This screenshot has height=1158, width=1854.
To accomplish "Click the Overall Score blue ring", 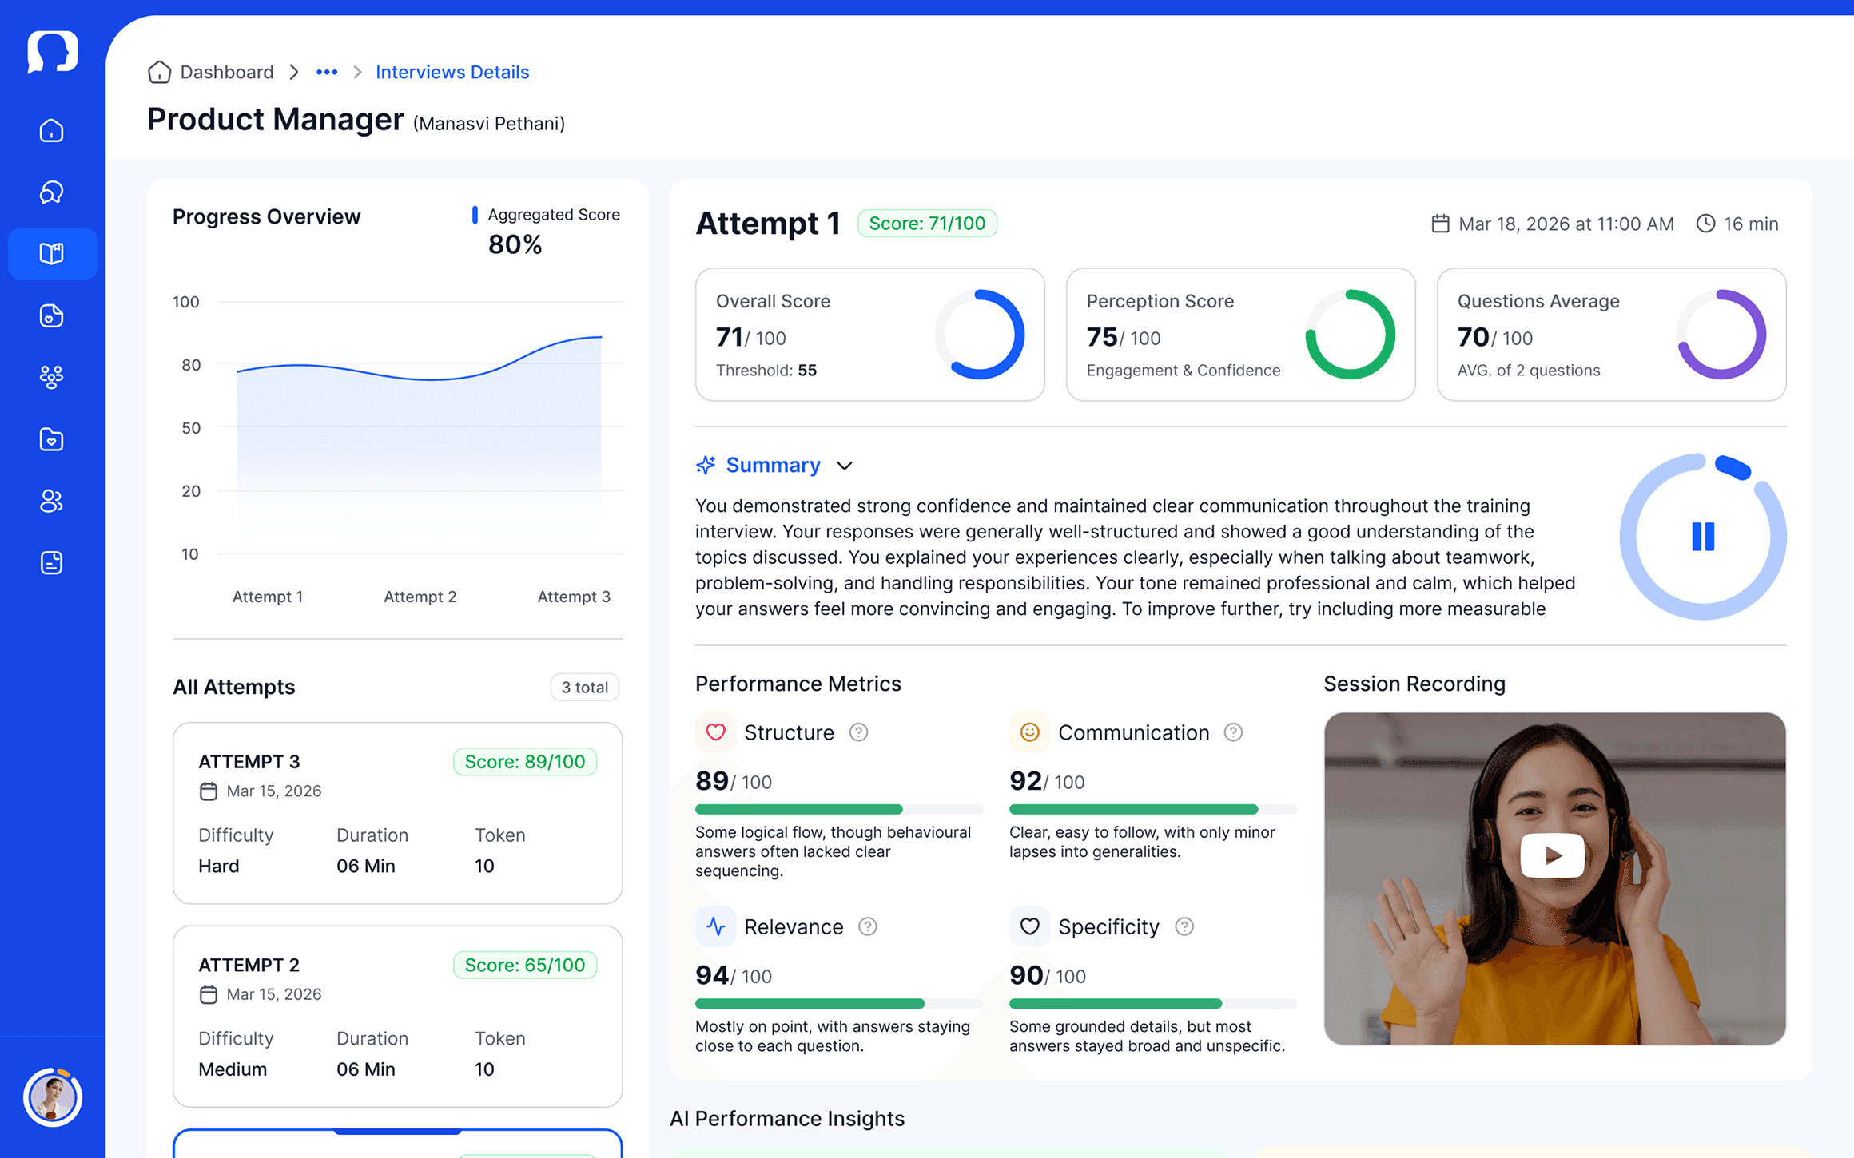I will tap(980, 335).
